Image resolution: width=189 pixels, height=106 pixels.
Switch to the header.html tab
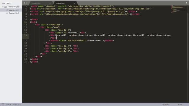pyautogui.click(x=36, y=3)
